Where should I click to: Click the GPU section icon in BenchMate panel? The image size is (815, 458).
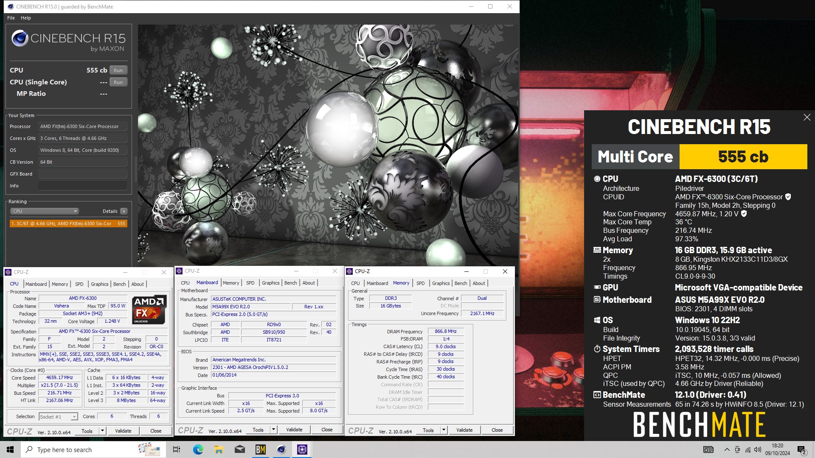click(x=597, y=288)
